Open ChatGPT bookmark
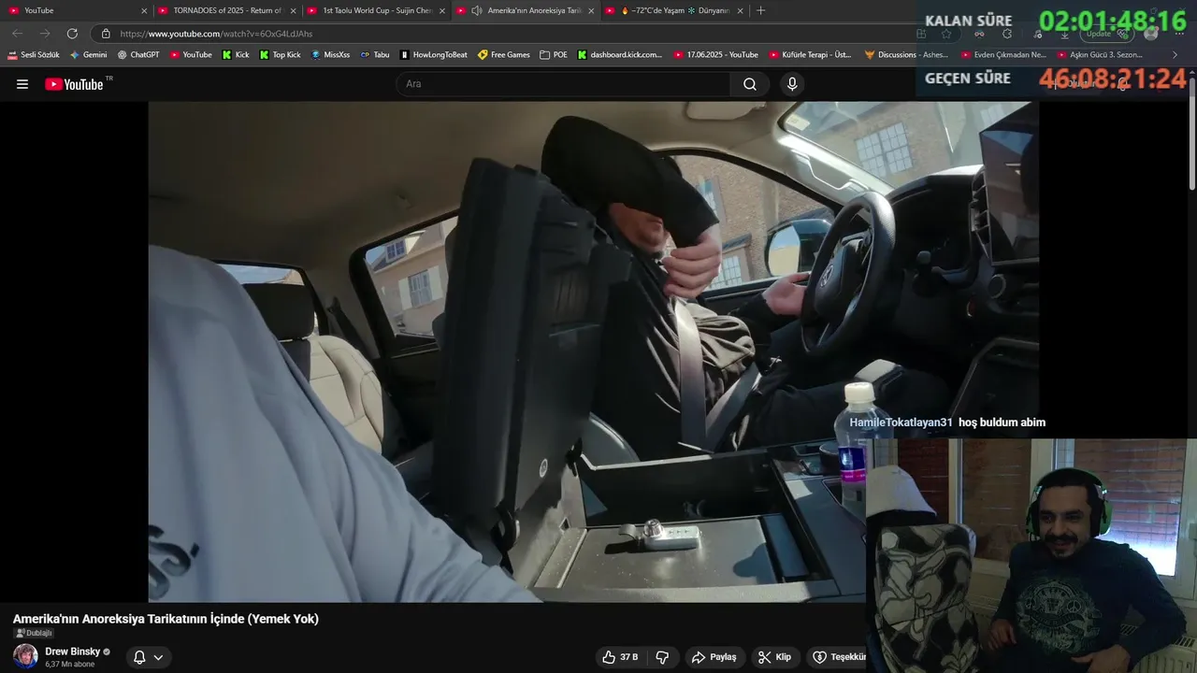Viewport: 1197px width, 673px height. coord(138,55)
